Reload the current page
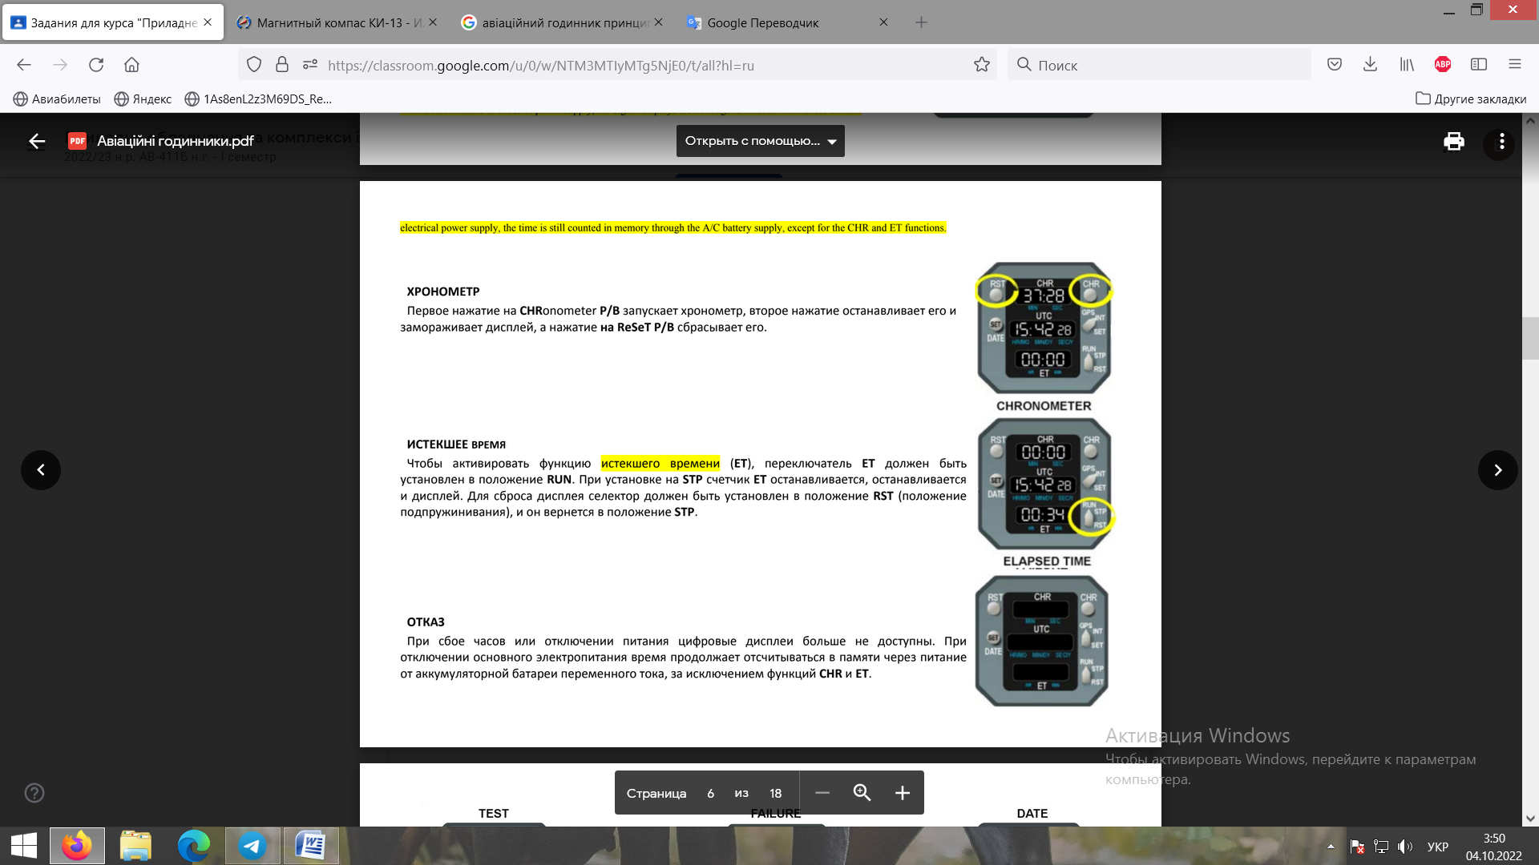 coord(96,65)
